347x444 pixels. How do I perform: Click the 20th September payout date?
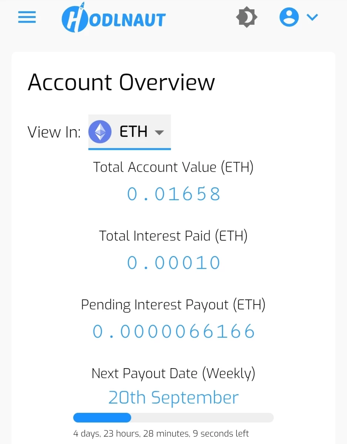coord(173,397)
